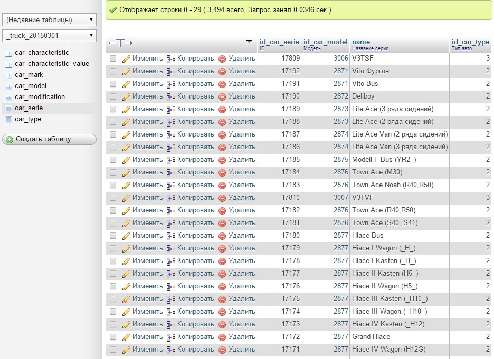Click Изменить for Town Ace (S40, S41) row
Image resolution: width=494 pixels, height=359 pixels.
[x=147, y=223]
